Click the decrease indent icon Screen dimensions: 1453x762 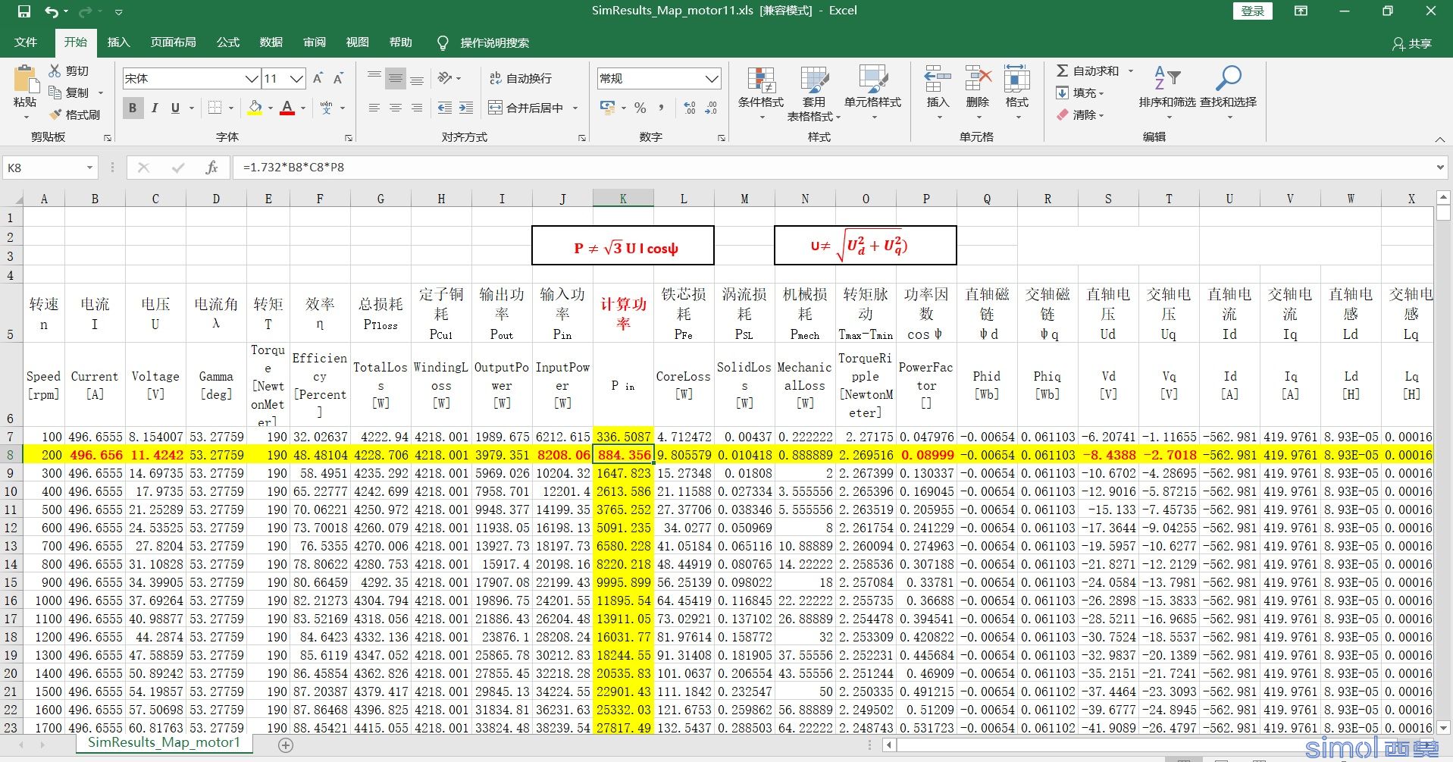[x=445, y=108]
